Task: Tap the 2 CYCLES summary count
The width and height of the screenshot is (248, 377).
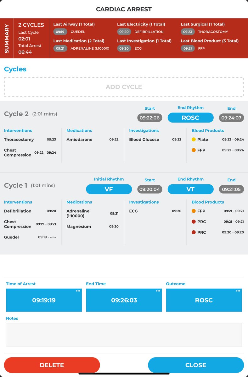Action: click(31, 25)
